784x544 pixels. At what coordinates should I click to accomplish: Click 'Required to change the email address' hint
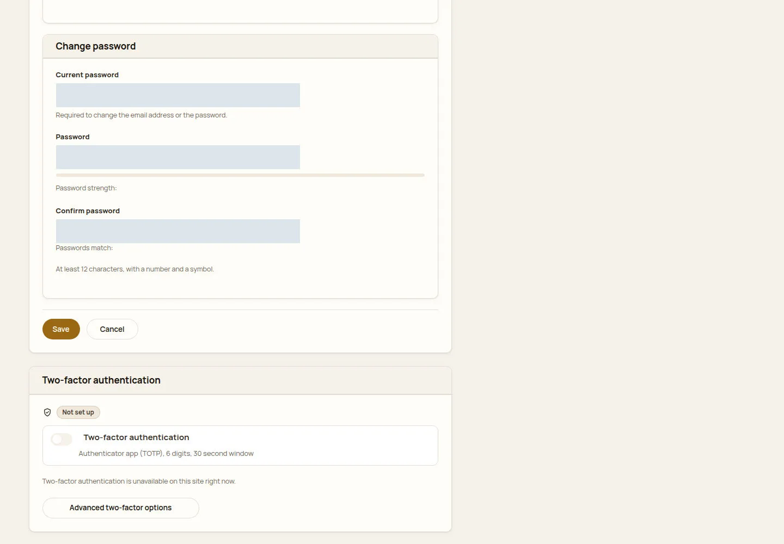[x=142, y=115]
